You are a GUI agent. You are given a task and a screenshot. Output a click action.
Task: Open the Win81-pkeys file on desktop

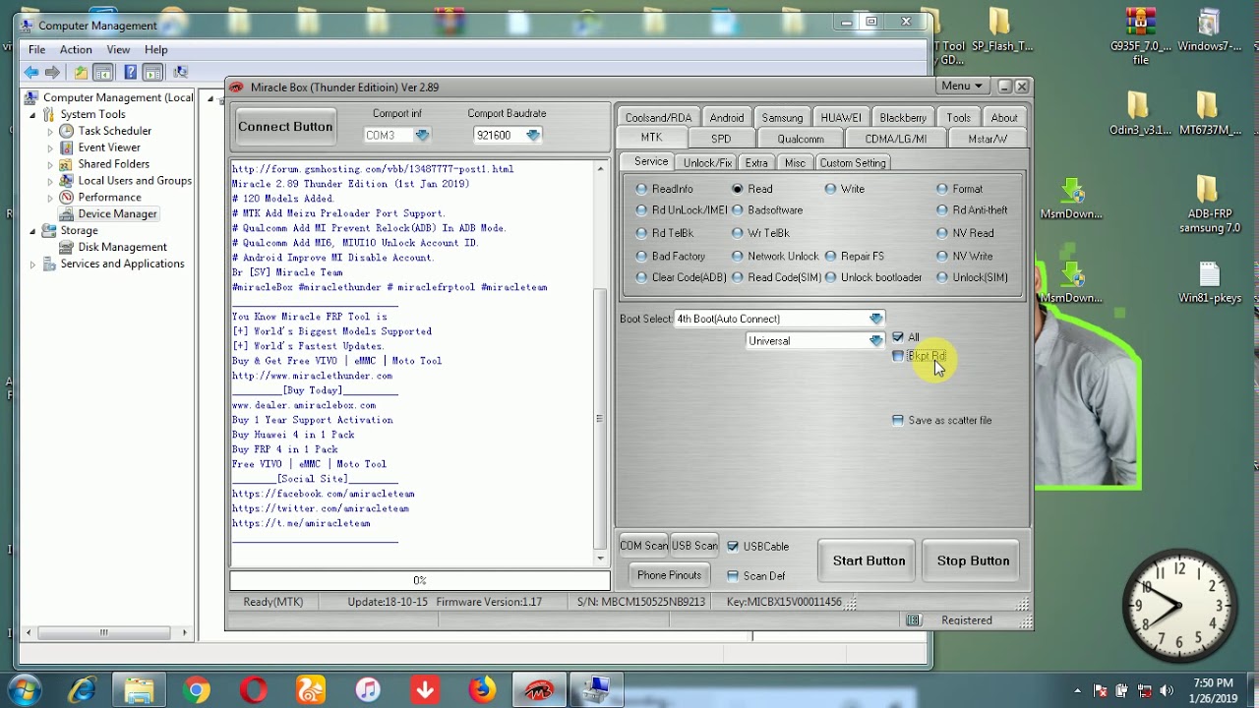pos(1209,281)
